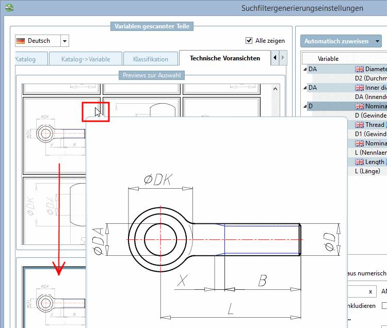
Task: Open the Automatisch zuweisen dropdown arrow
Action: point(377,41)
